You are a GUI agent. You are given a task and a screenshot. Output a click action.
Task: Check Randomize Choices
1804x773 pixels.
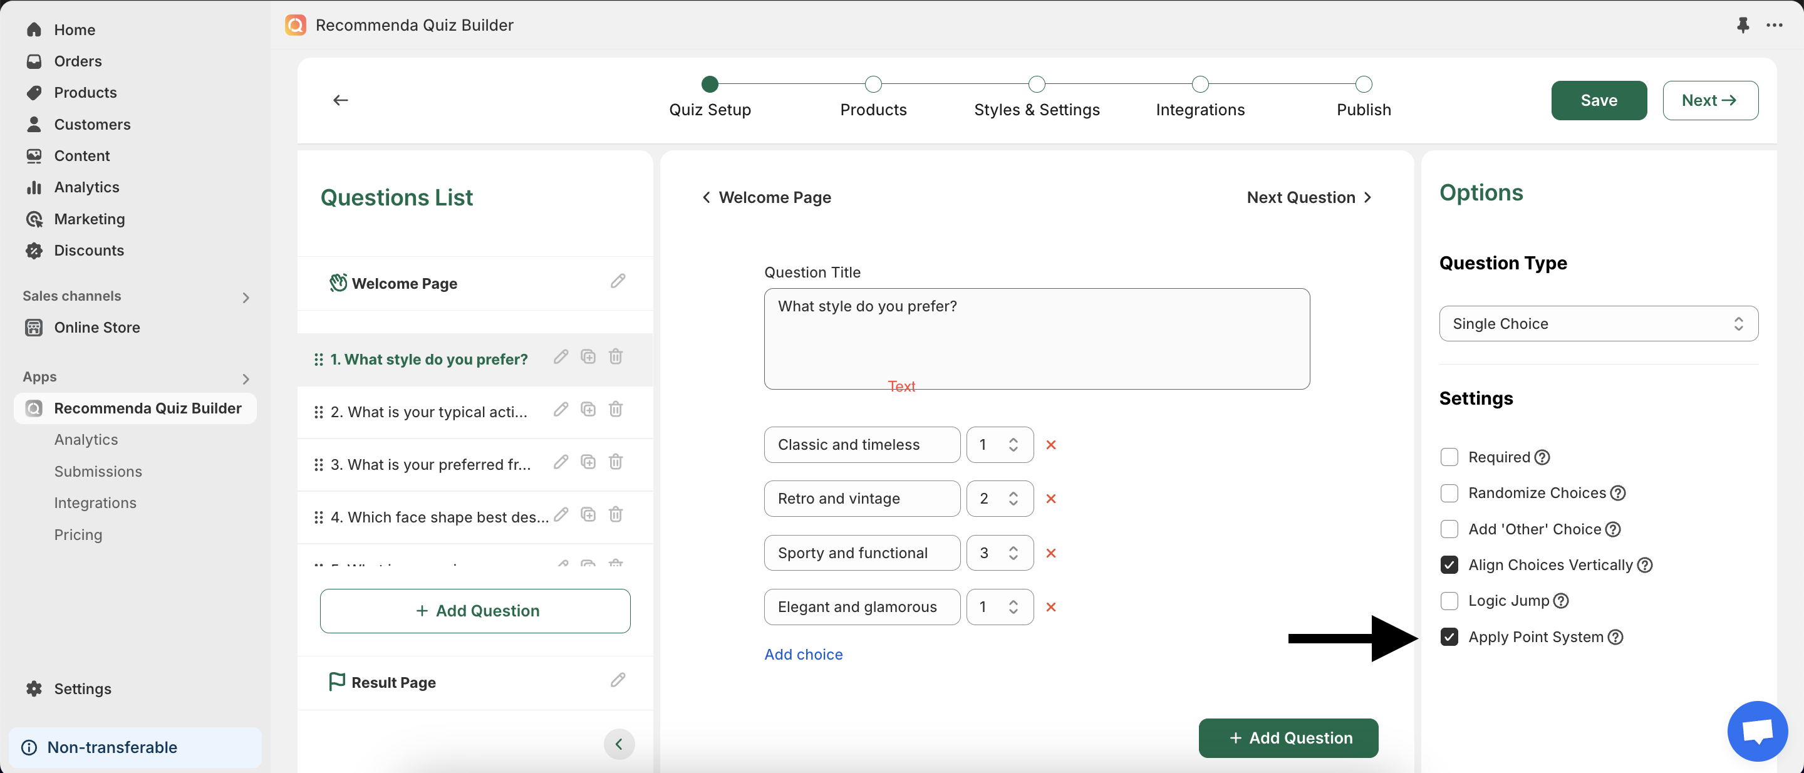click(x=1449, y=493)
